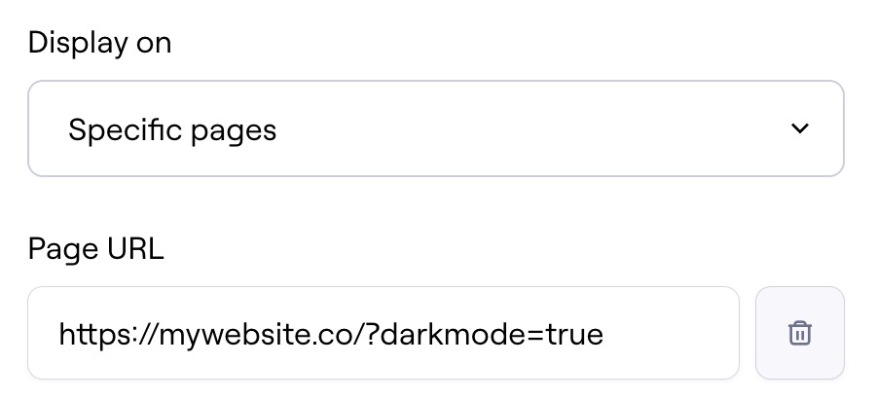
Task: Click the Specific pages text
Action: point(172,129)
